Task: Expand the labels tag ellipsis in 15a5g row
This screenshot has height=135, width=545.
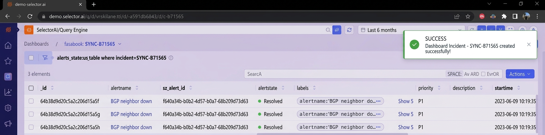Action: 378,114
